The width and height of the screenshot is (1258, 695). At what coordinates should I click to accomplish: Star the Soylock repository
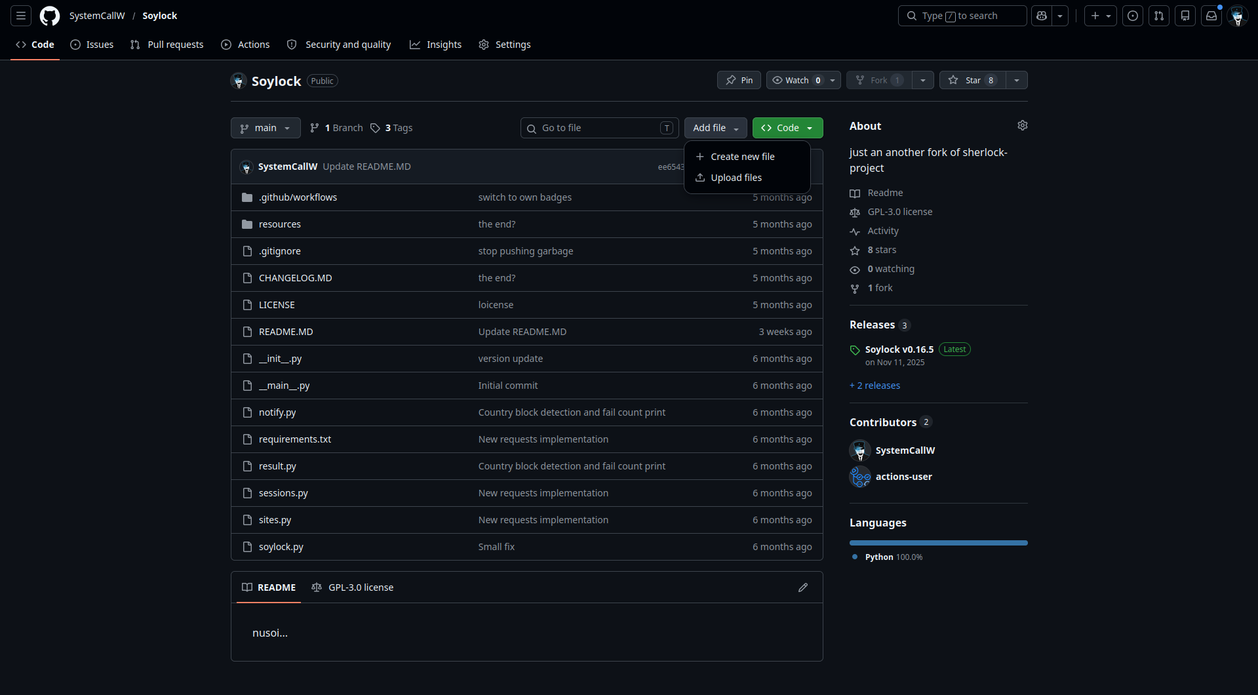972,80
